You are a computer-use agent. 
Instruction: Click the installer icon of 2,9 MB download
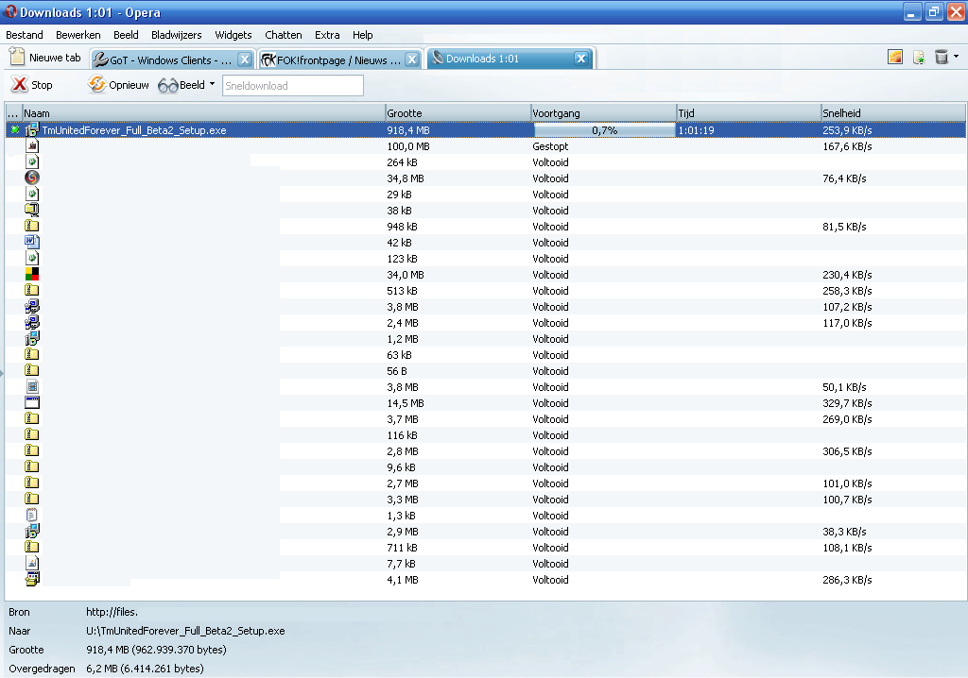click(x=32, y=532)
